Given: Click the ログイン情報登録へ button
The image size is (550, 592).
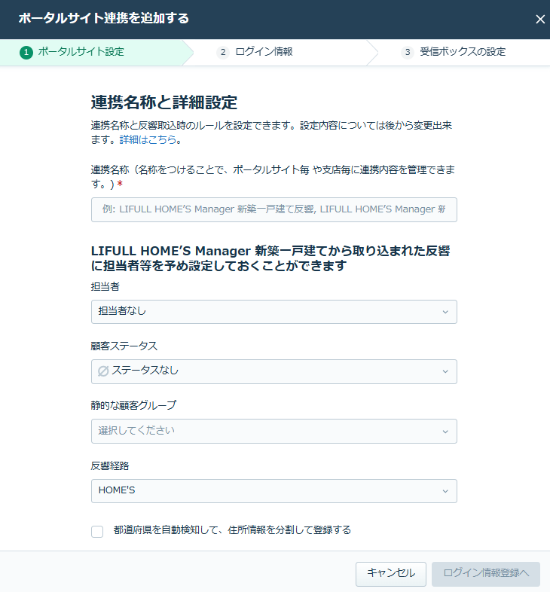Looking at the screenshot, I should coord(486,574).
